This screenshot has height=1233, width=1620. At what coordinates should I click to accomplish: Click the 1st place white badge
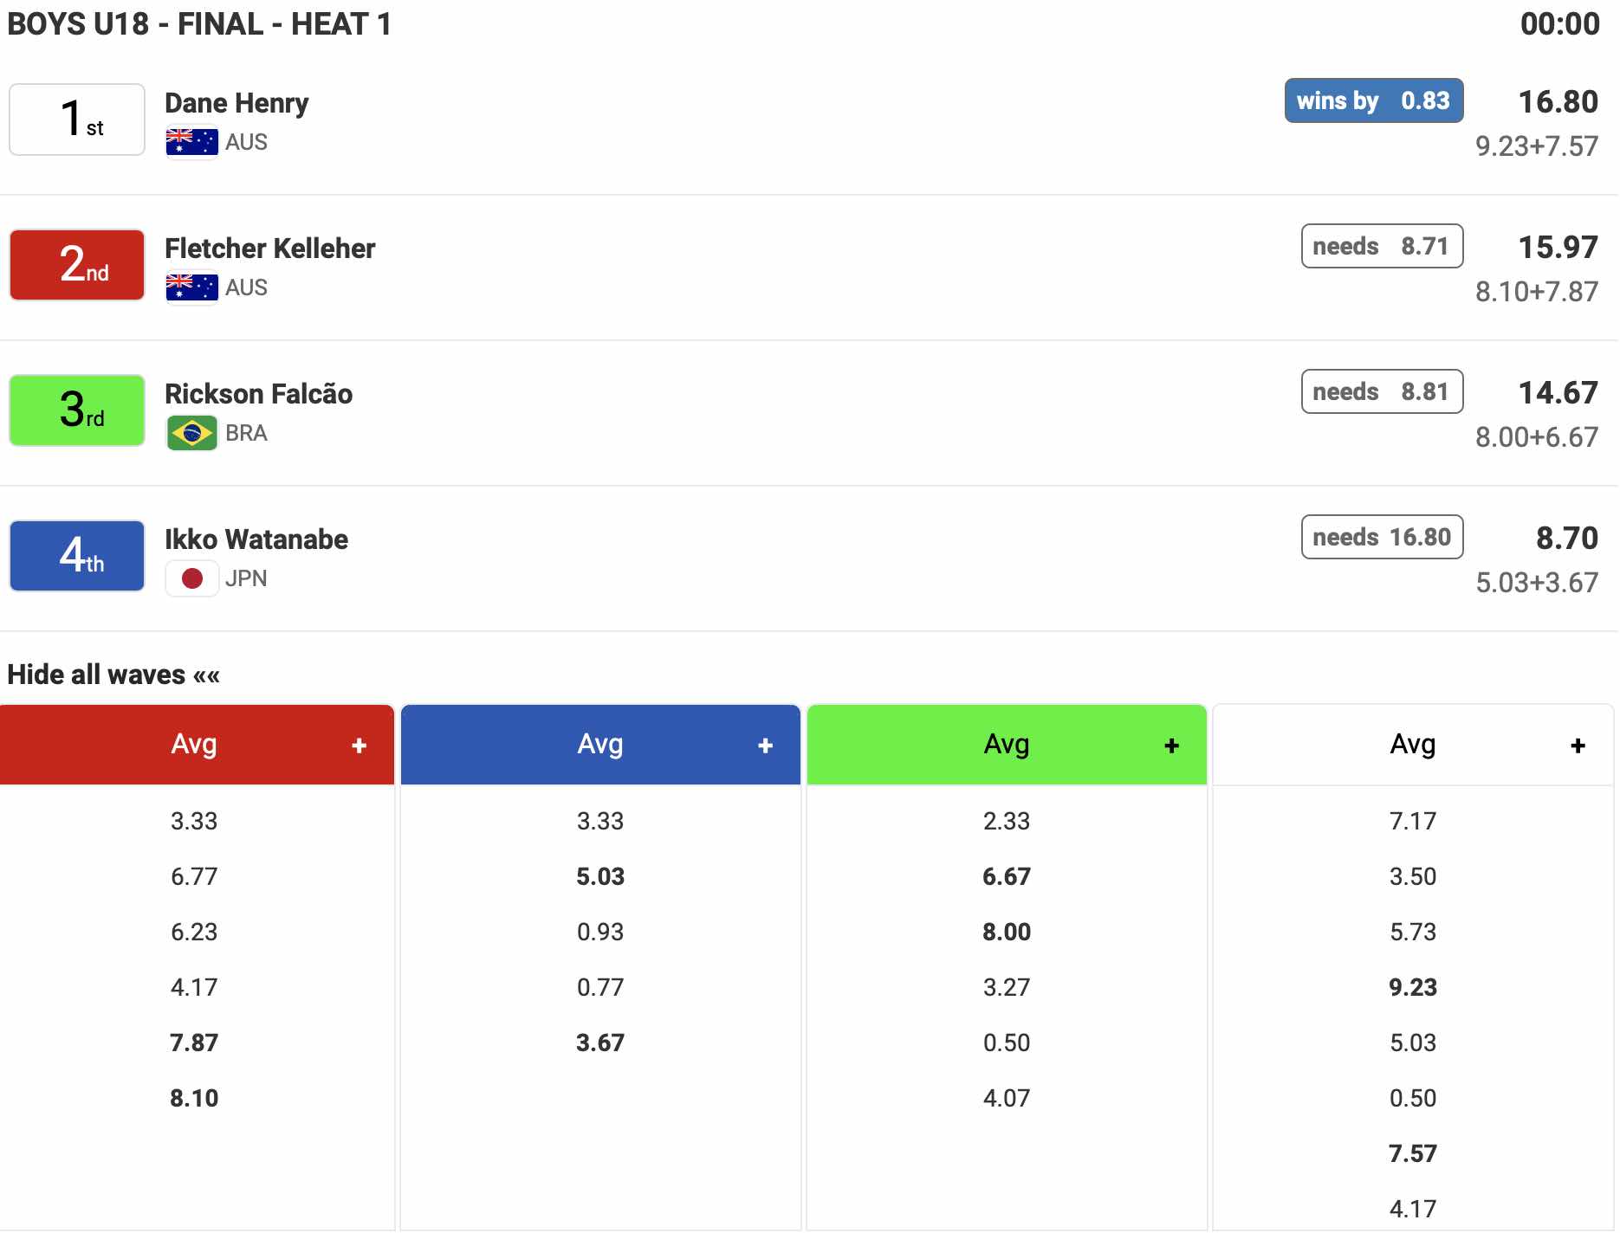pos(77,119)
